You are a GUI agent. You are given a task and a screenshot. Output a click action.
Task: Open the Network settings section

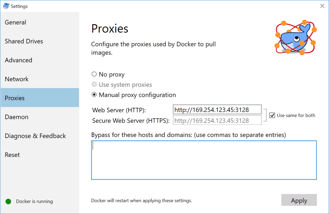pos(16,79)
